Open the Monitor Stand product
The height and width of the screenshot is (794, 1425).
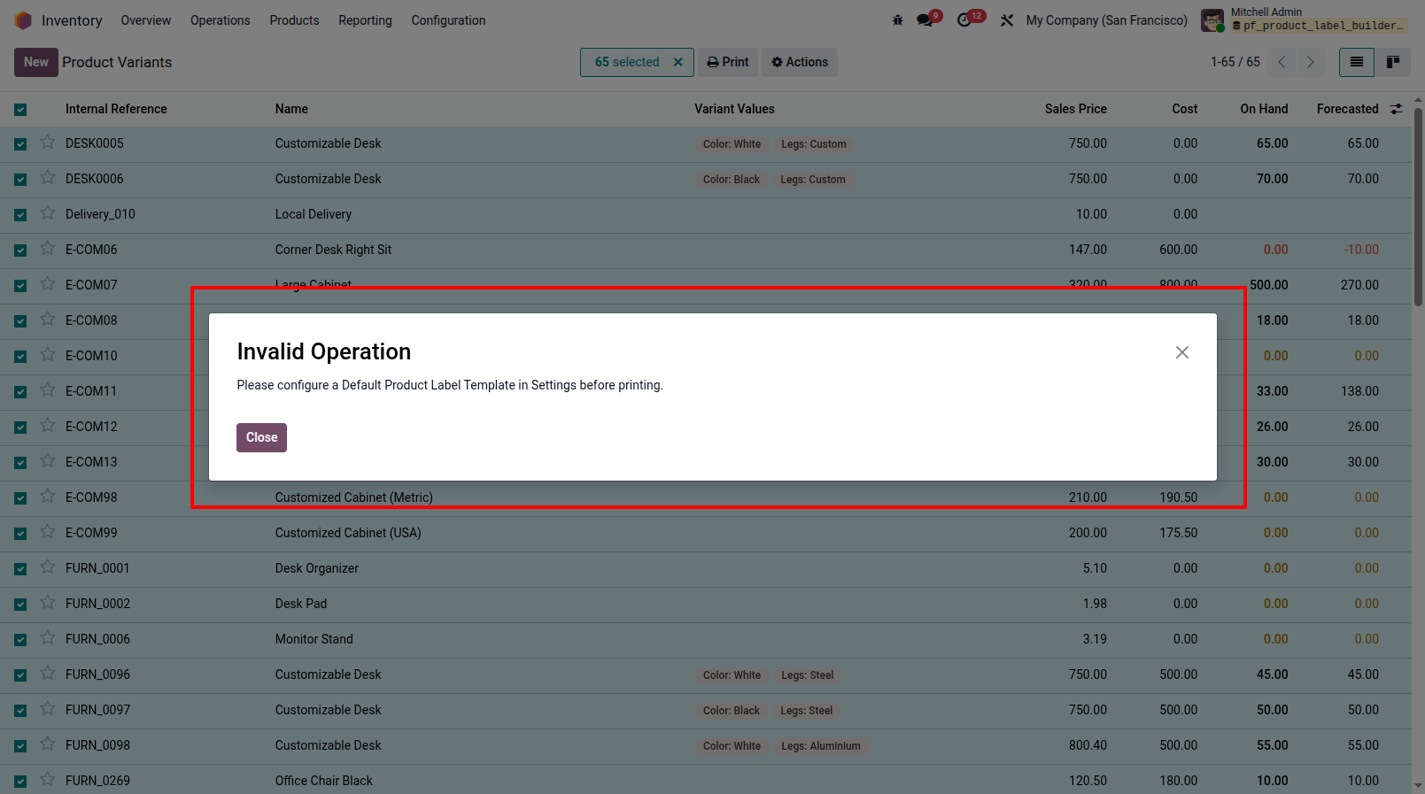314,639
